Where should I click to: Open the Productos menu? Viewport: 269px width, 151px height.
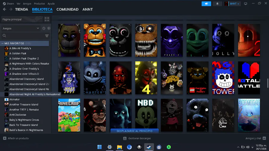tap(39, 4)
